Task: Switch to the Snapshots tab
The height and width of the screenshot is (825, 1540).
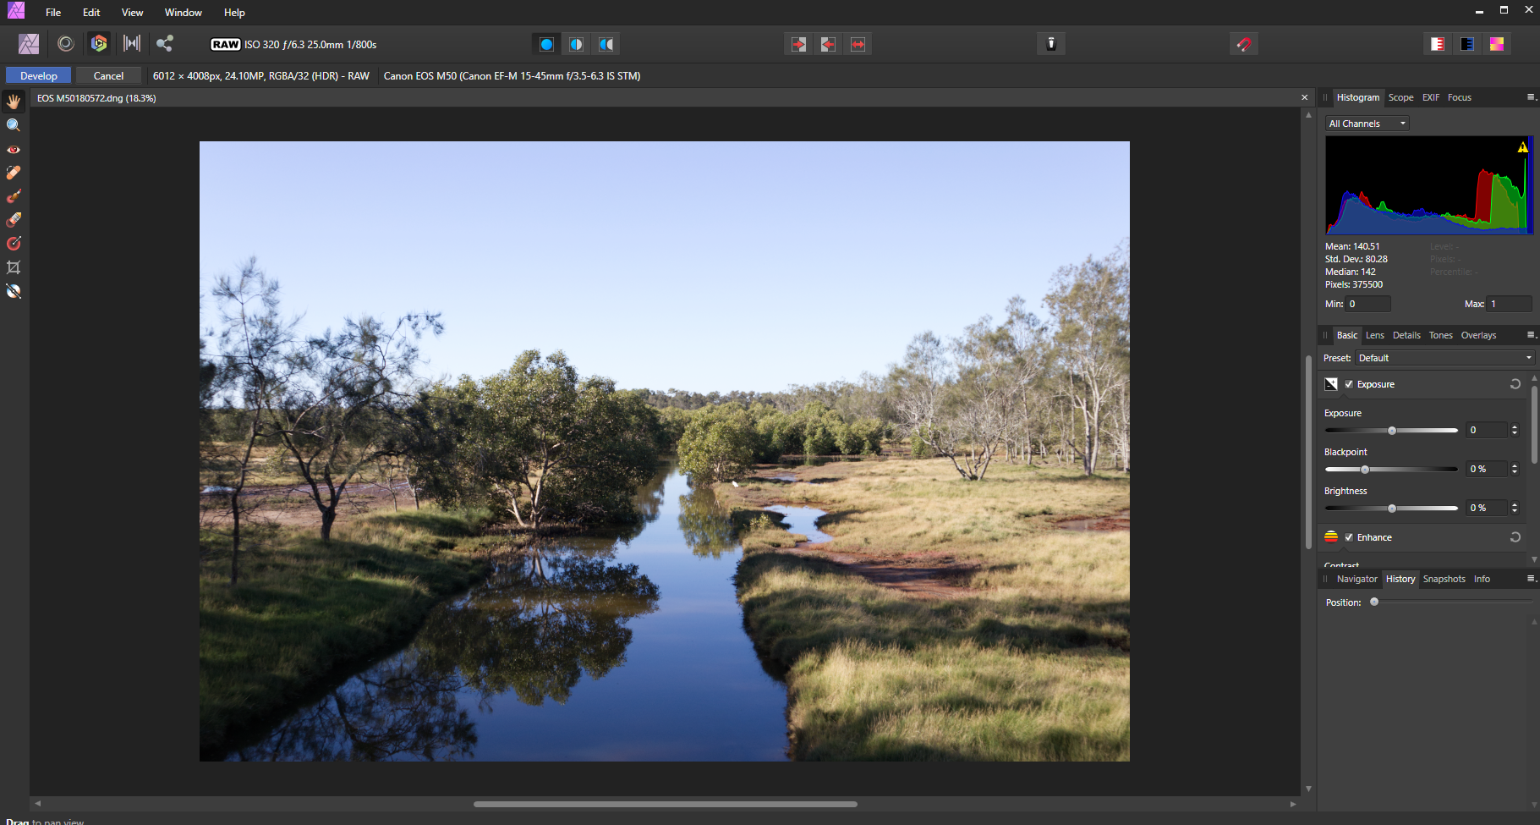Action: click(1444, 579)
